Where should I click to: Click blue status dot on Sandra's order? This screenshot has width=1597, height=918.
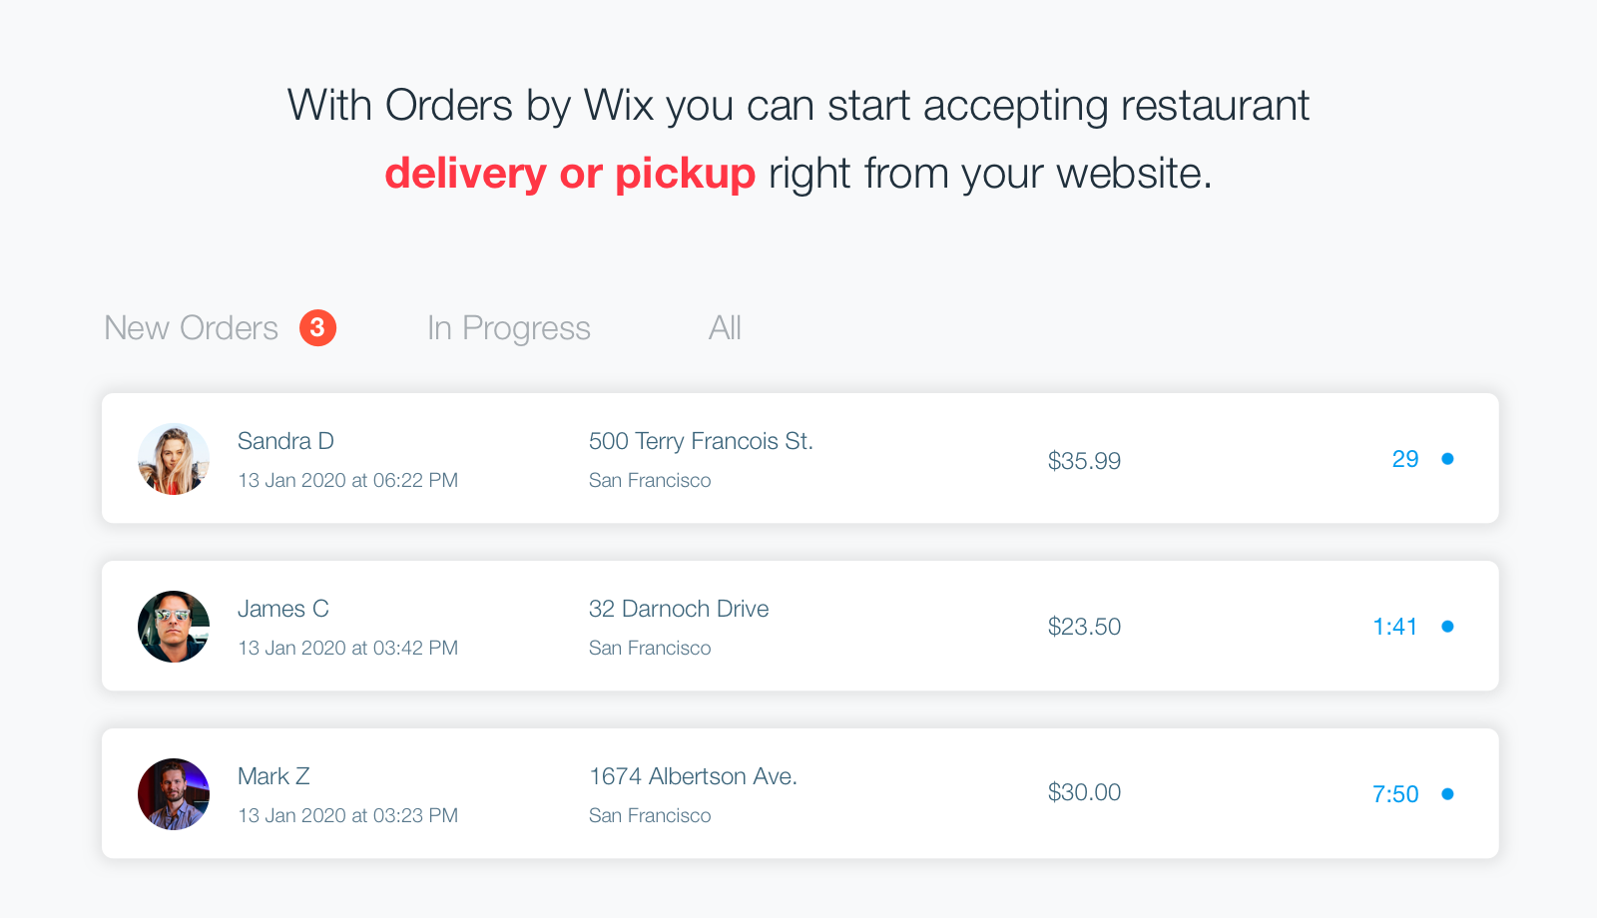(1447, 459)
